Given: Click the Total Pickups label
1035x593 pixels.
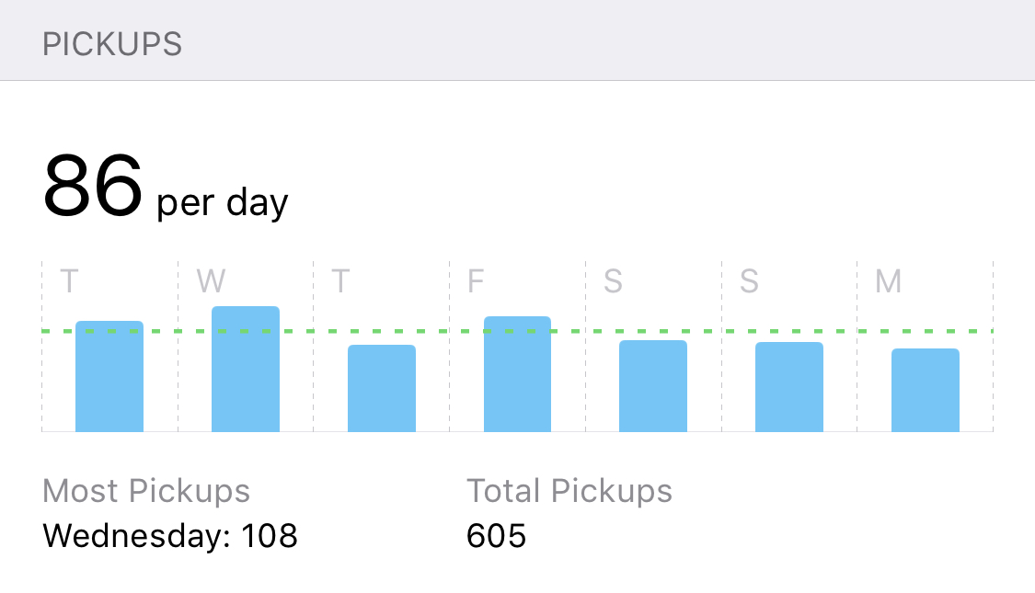Looking at the screenshot, I should click(569, 491).
